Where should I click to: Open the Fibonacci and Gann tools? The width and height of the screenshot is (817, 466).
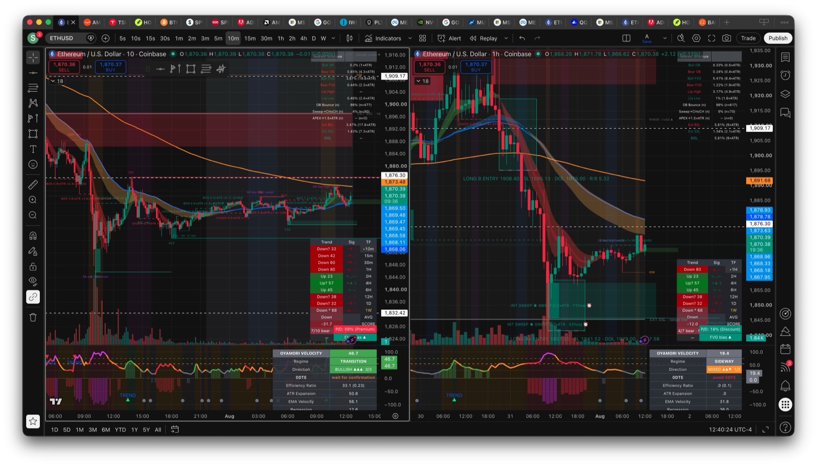coord(33,88)
